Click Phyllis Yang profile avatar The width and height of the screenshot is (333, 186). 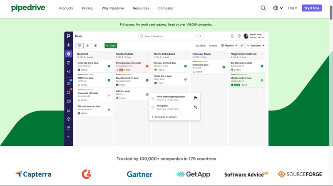pos(246,36)
